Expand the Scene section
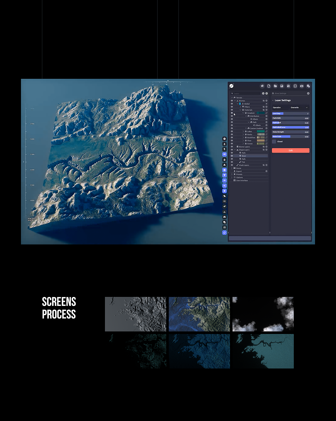336x421 pixels. tap(232, 168)
